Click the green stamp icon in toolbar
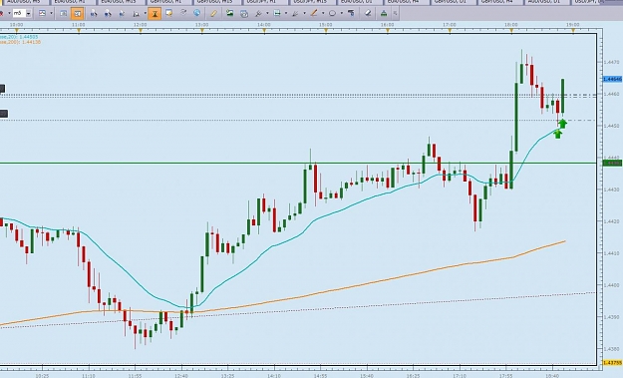The image size is (623, 378). click(384, 14)
